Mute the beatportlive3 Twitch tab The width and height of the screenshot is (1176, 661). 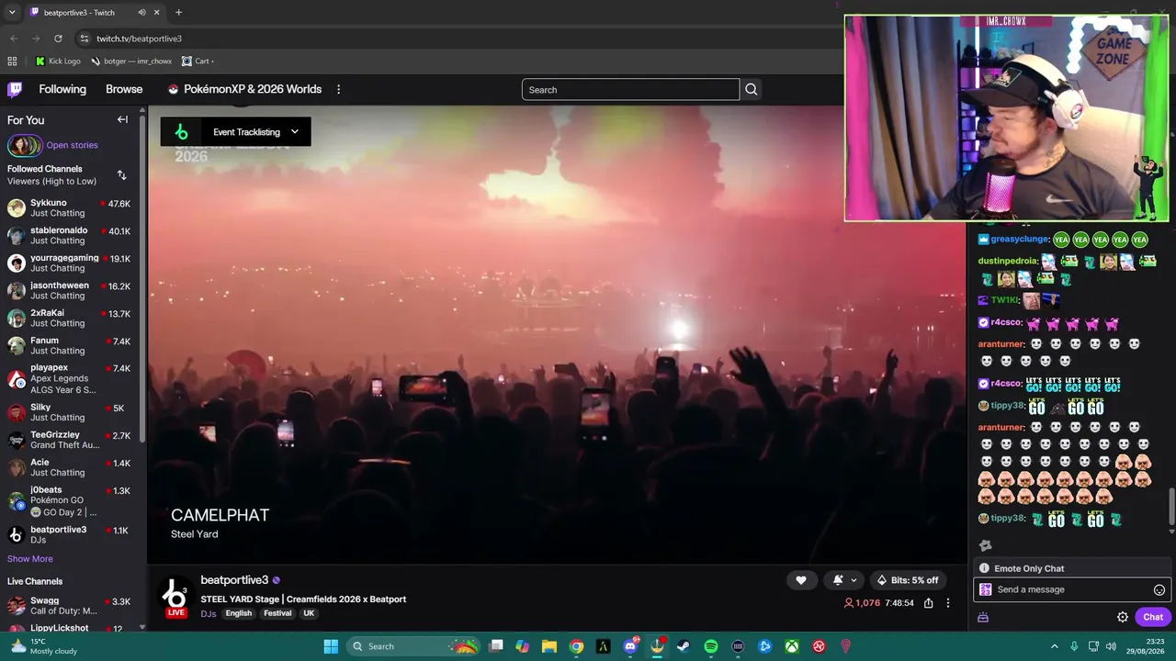click(x=141, y=13)
